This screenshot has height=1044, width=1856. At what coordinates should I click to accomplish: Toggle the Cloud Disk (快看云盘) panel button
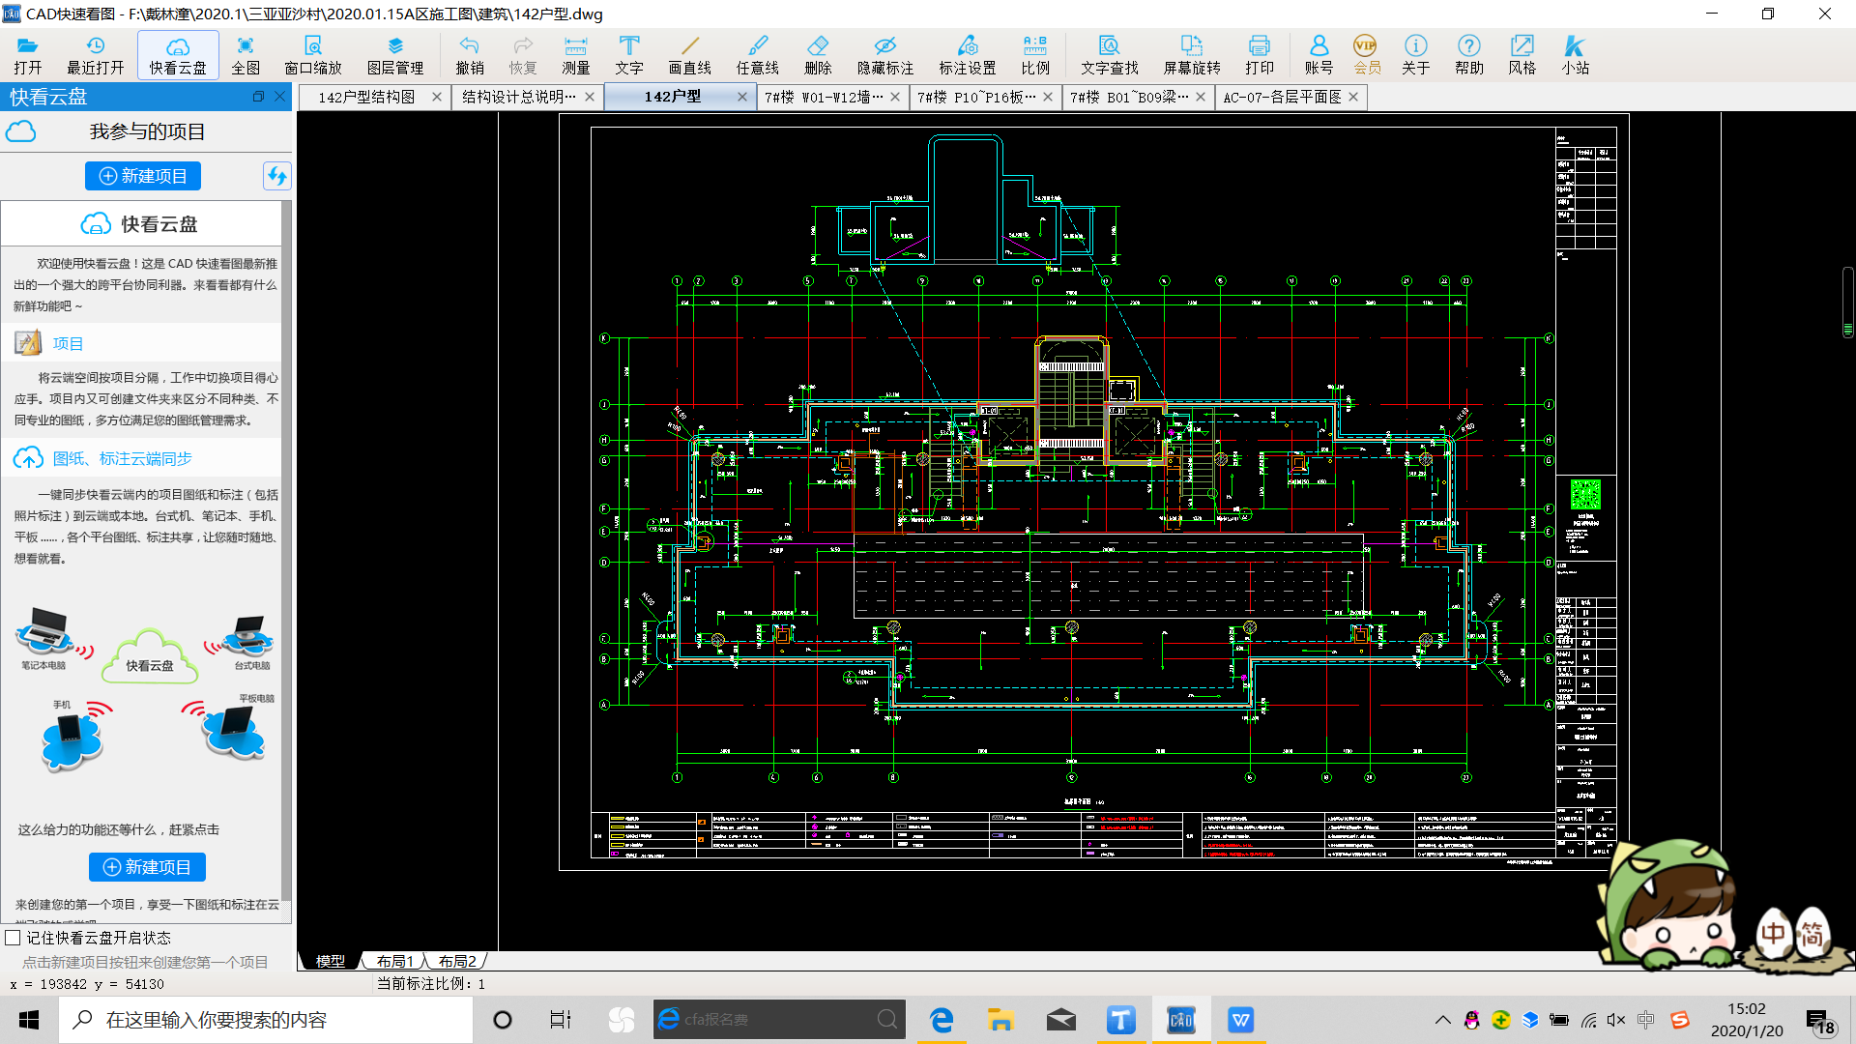coord(178,54)
